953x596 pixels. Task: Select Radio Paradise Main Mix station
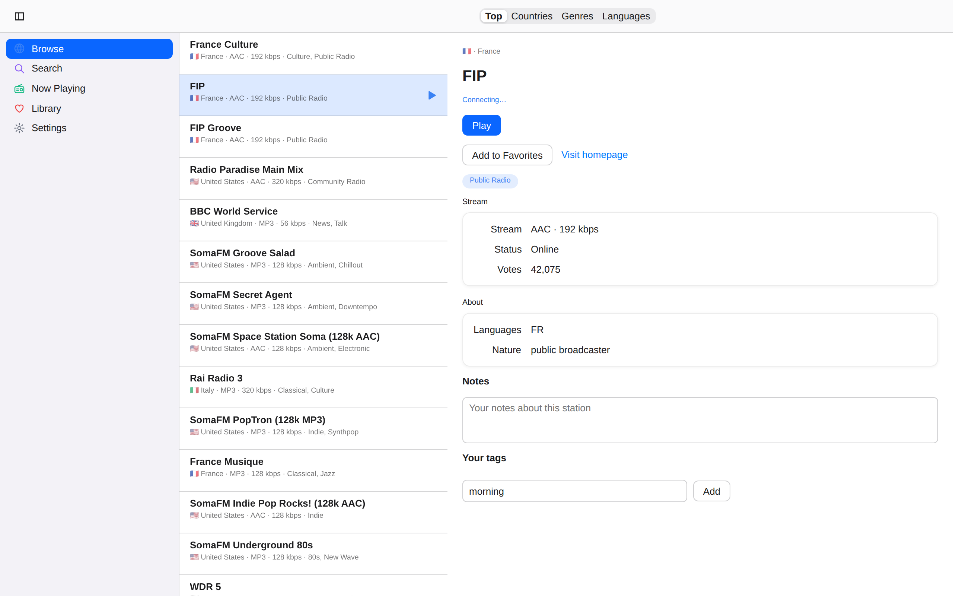click(x=313, y=178)
